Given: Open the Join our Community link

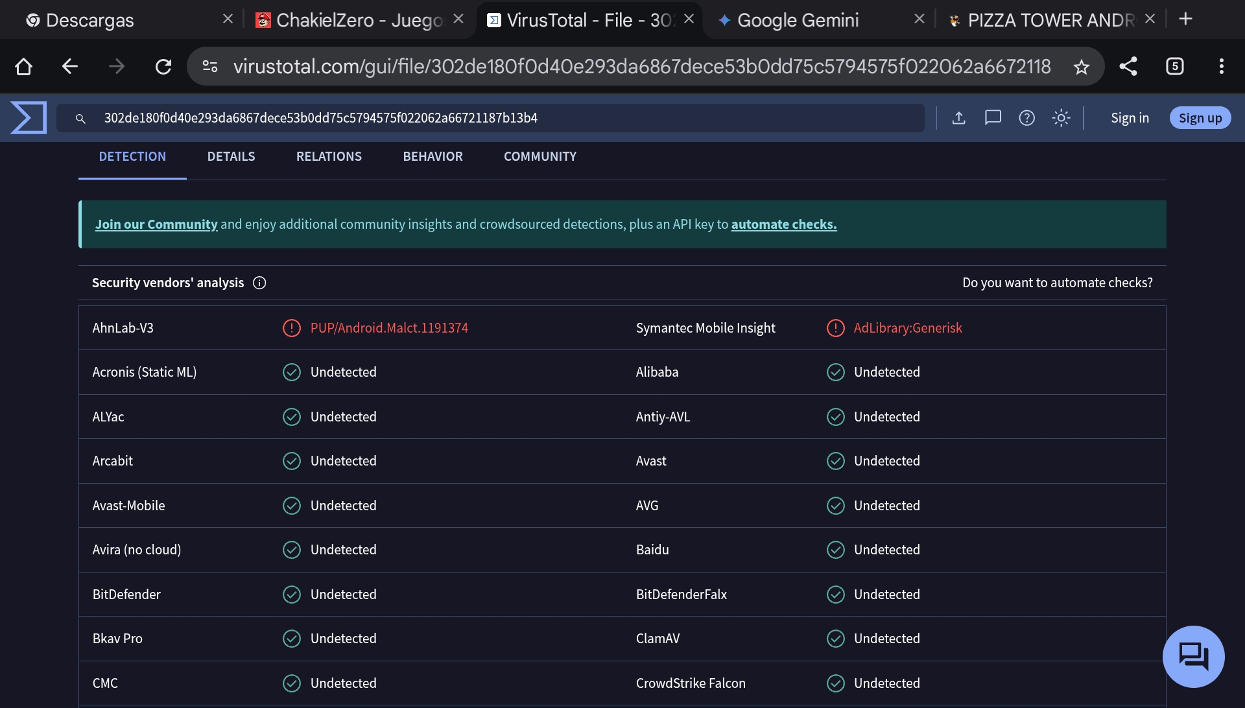Looking at the screenshot, I should (156, 224).
